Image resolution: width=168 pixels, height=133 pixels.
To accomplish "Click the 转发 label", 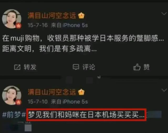I will click(x=30, y=67).
